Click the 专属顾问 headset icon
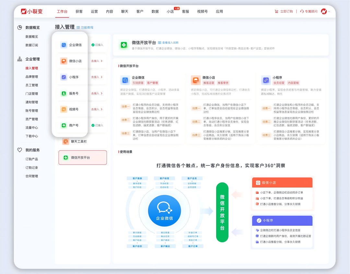350x274 pixels. click(x=302, y=11)
